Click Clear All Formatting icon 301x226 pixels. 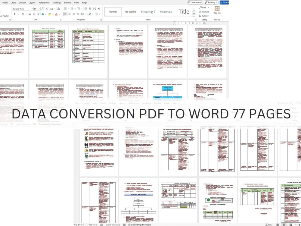(59, 9)
